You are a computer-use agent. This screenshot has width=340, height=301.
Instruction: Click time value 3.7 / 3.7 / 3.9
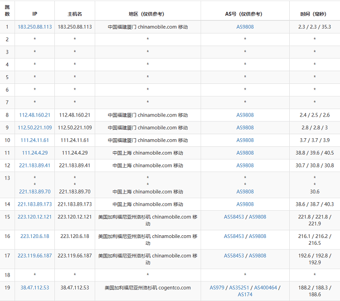315,141
